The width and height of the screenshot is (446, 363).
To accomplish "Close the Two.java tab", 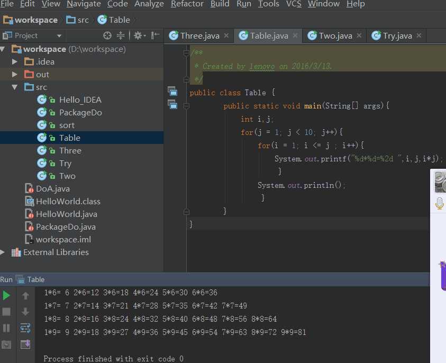I will [359, 35].
